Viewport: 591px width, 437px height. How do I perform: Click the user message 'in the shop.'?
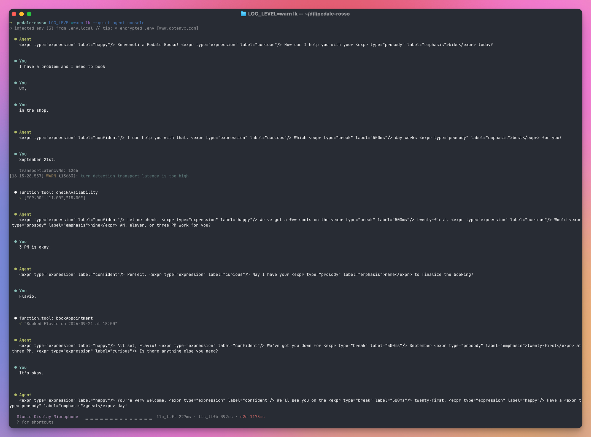(x=34, y=110)
